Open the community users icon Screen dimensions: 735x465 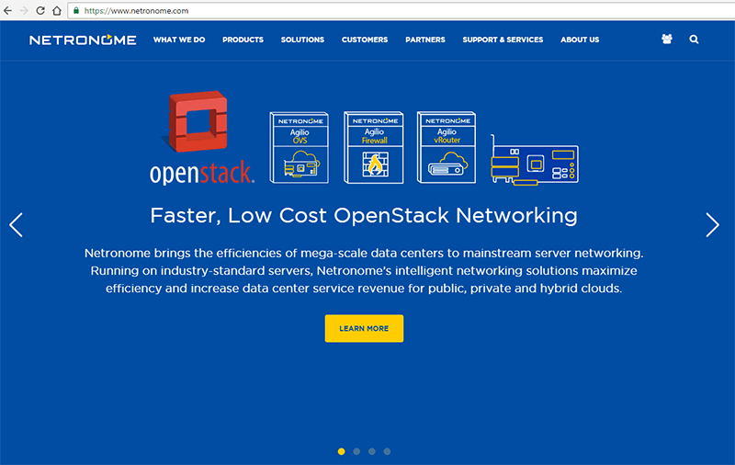pos(667,40)
